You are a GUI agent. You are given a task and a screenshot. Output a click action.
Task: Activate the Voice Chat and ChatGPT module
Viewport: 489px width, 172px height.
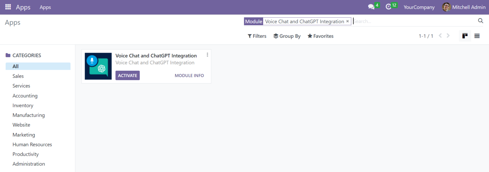pos(128,76)
